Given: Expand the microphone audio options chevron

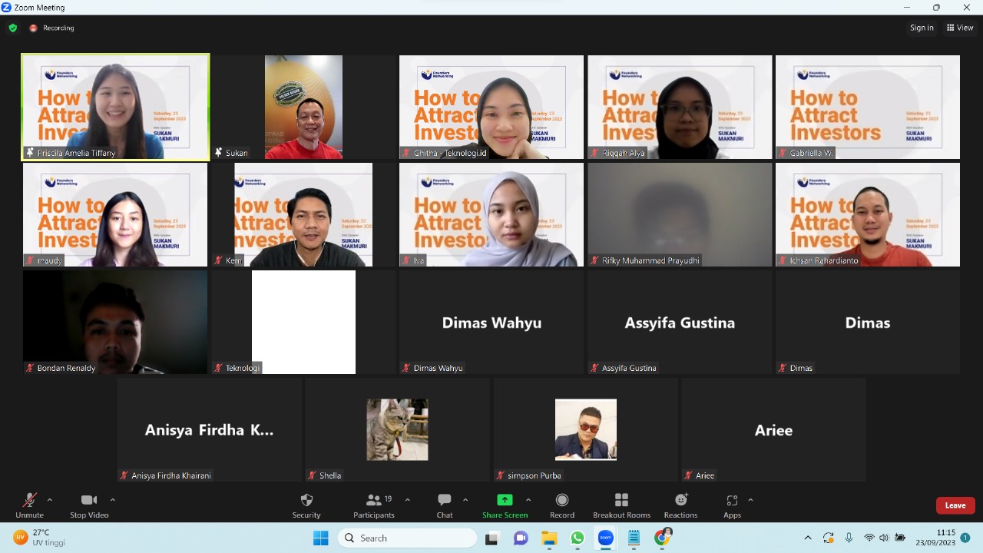Looking at the screenshot, I should click(50, 499).
